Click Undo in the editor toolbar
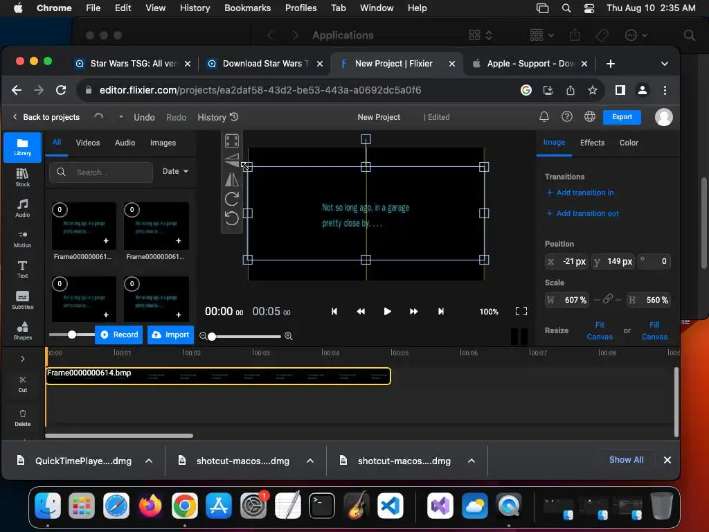The width and height of the screenshot is (709, 532). click(144, 117)
